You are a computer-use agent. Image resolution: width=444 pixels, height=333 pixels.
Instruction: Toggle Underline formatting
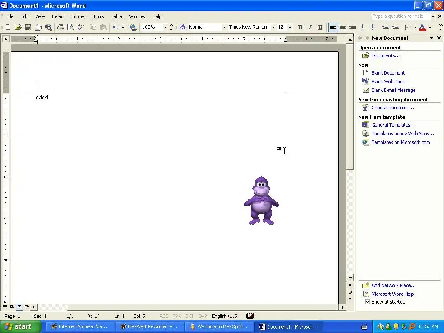coord(320,27)
